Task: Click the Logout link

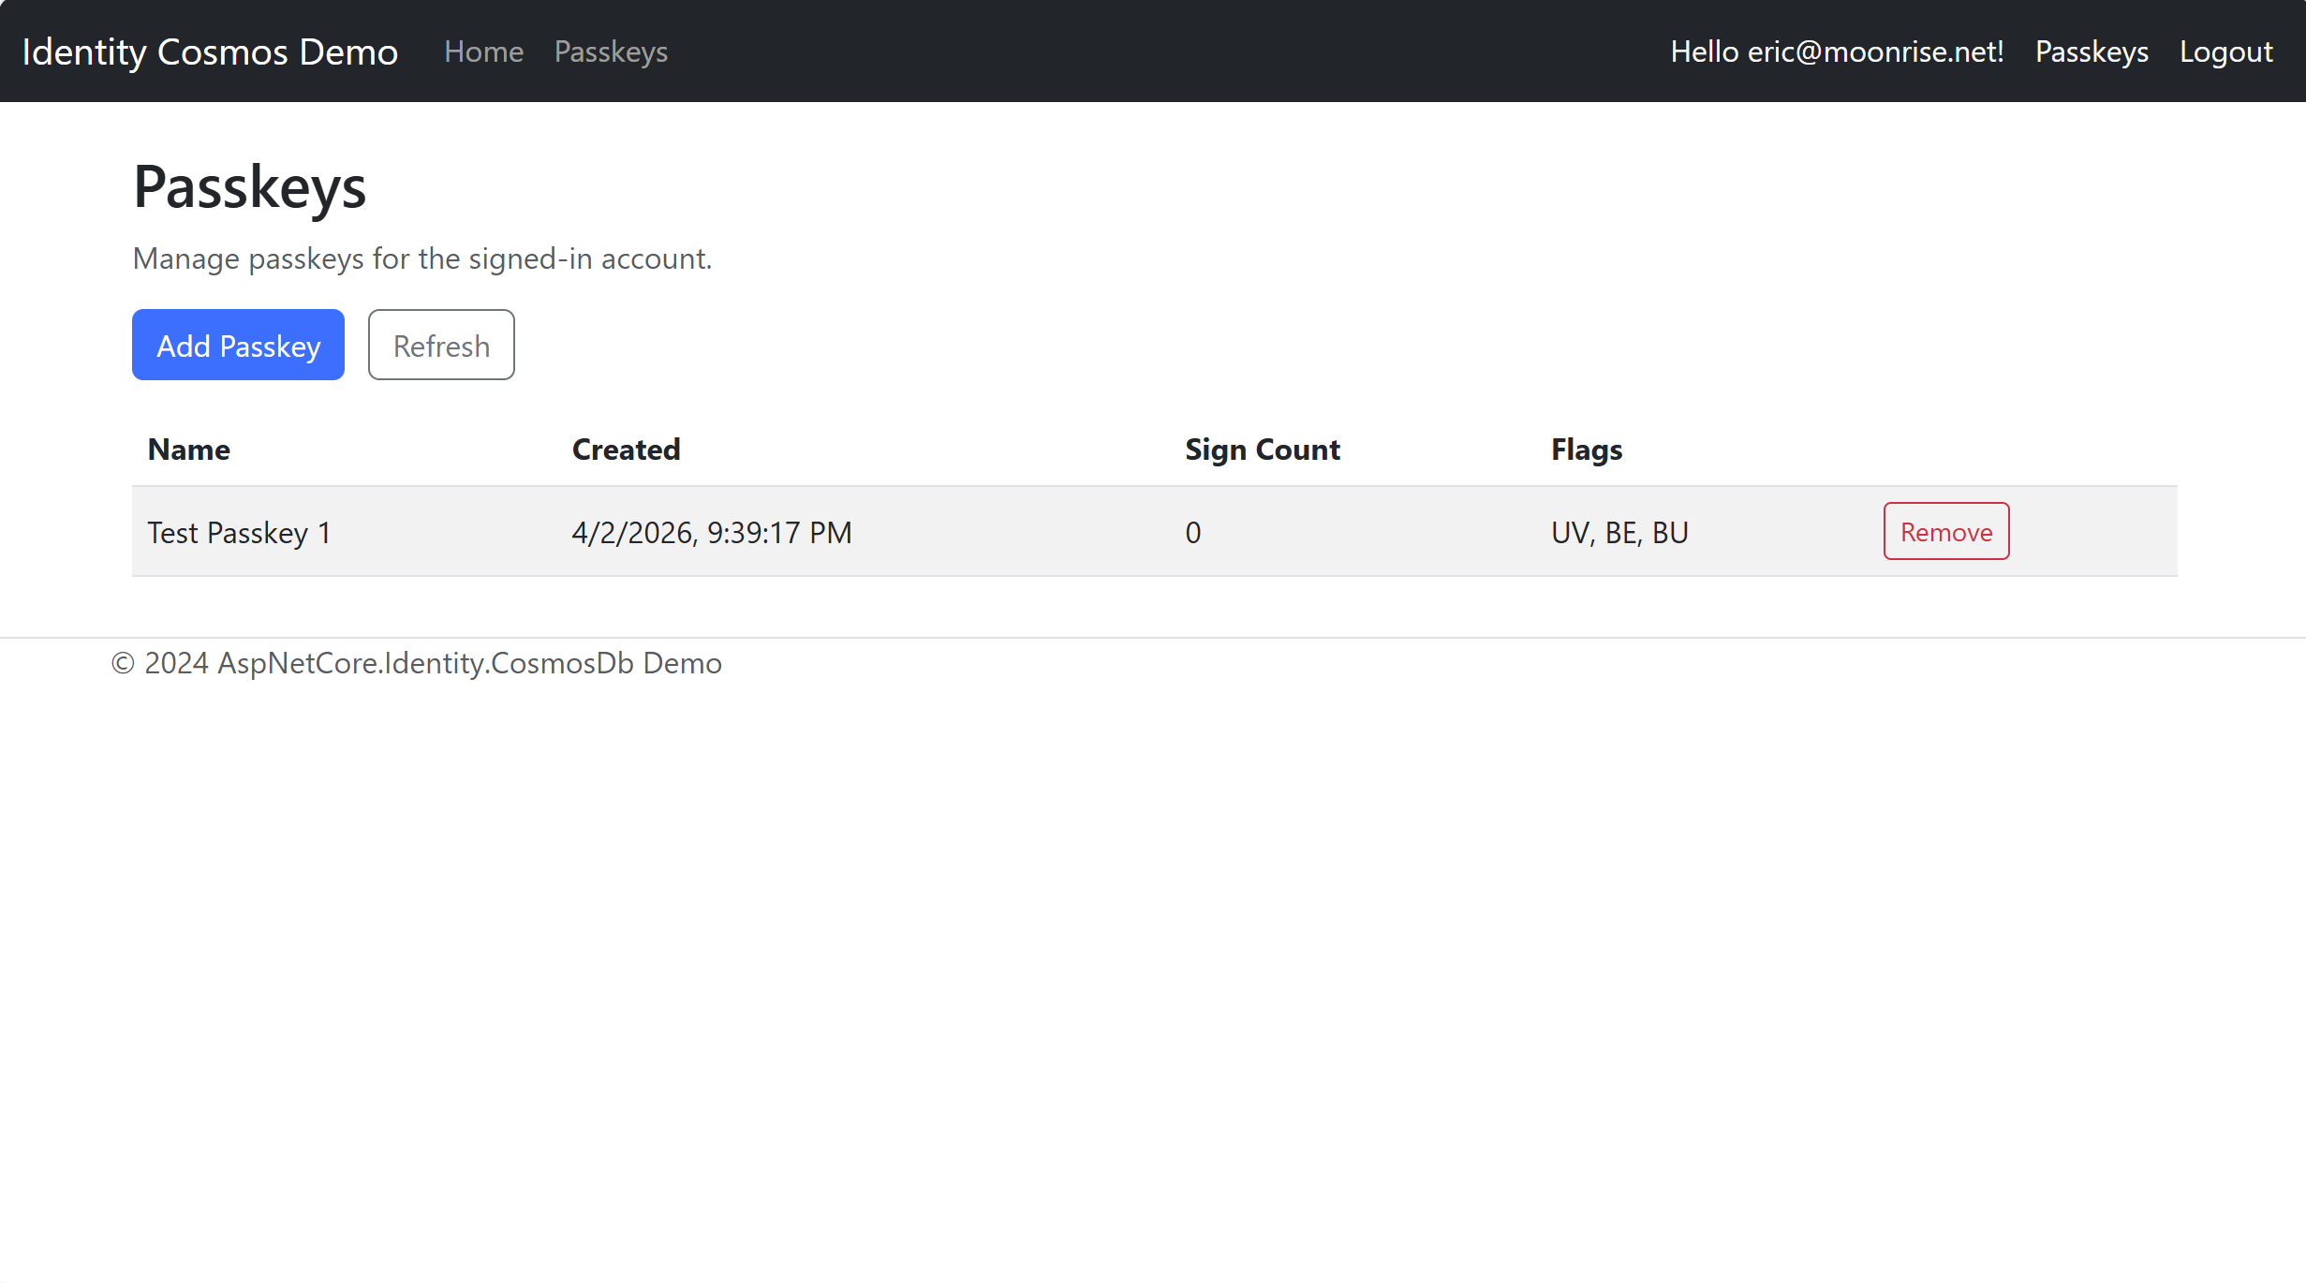Action: click(2225, 52)
